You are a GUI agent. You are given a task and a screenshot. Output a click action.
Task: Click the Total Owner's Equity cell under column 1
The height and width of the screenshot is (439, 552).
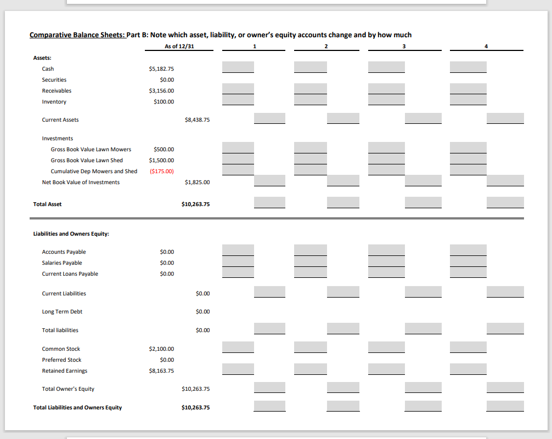click(x=269, y=387)
